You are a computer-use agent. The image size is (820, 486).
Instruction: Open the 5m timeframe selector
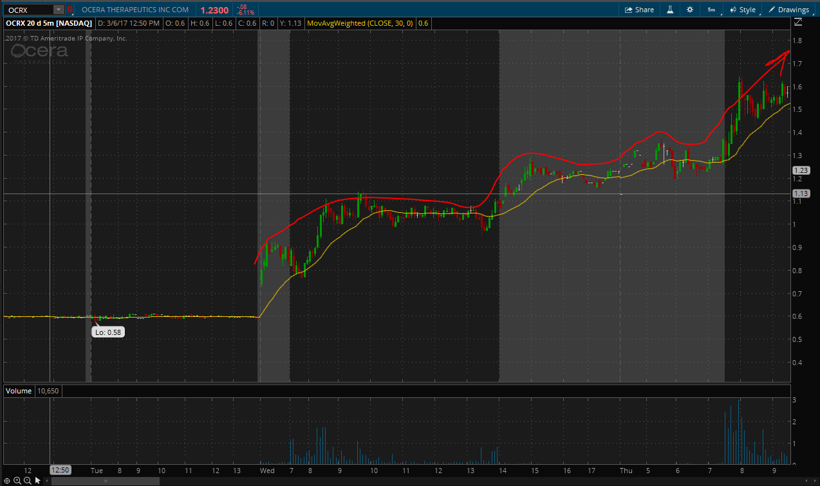tap(711, 10)
